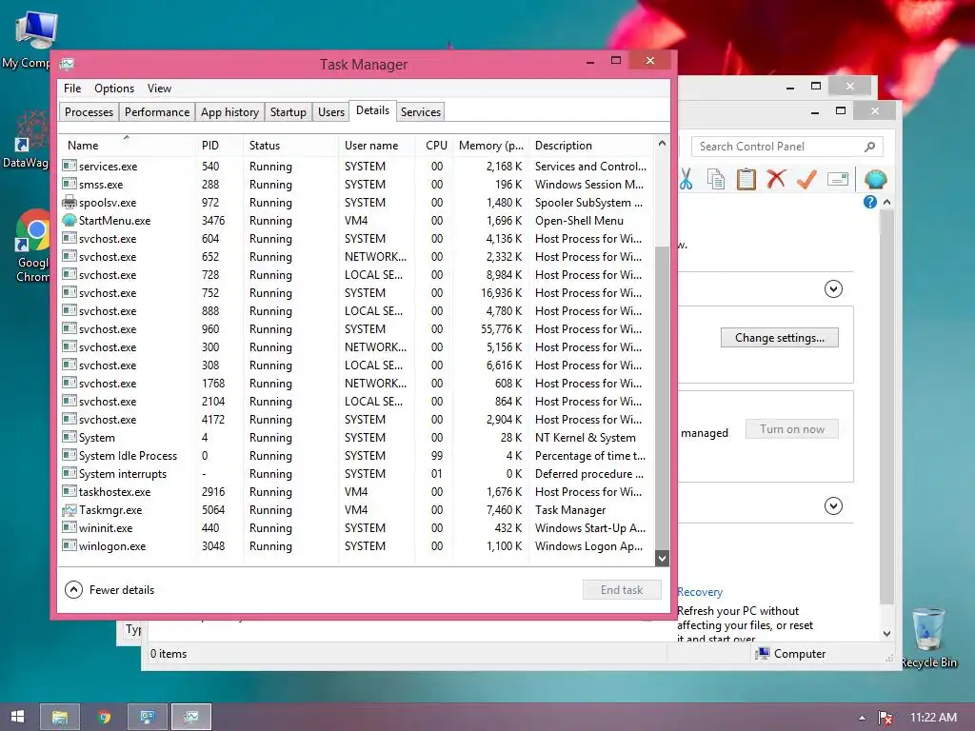Click the Windows Start button on taskbar
975x731 pixels.
tap(18, 717)
